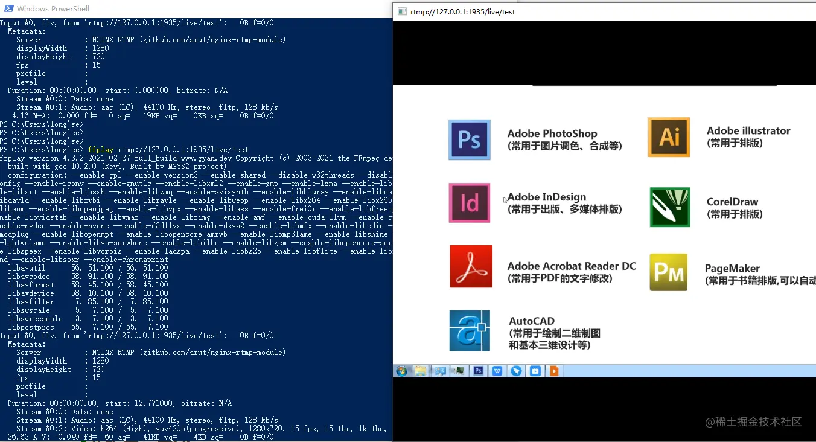Click the 'AutoCAD' label text
Viewport: 816px width, 442px height.
tap(532, 321)
